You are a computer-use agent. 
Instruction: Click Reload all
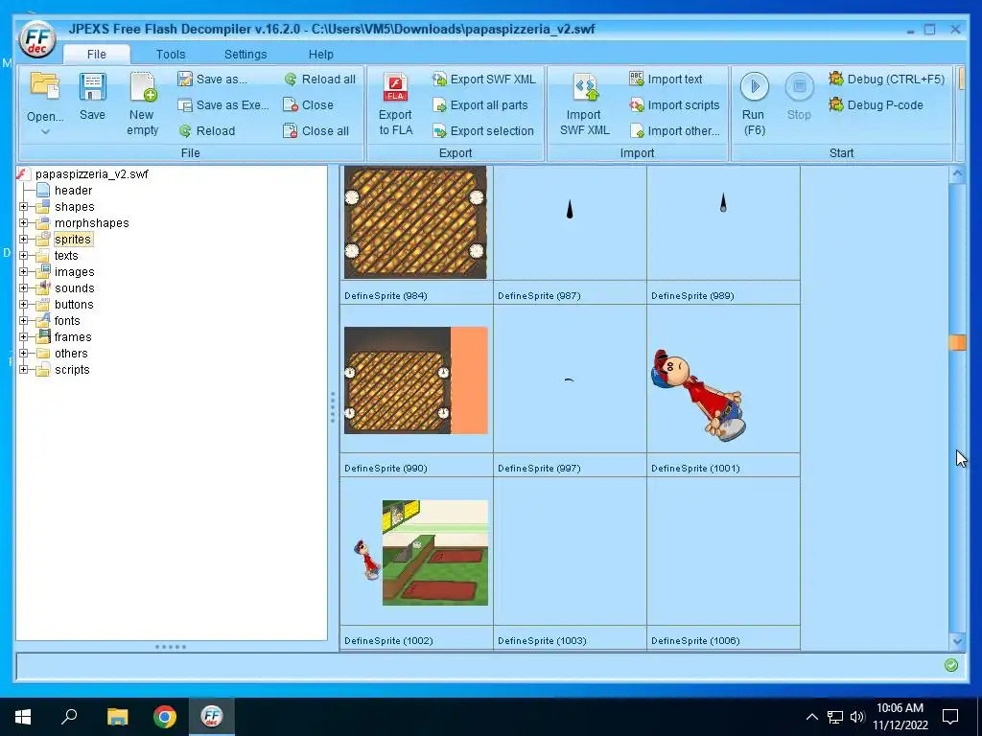click(319, 79)
